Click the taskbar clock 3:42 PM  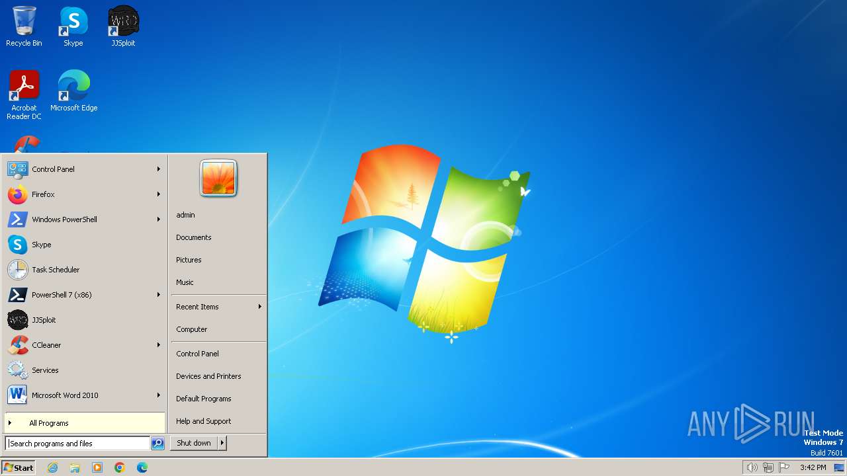(813, 467)
